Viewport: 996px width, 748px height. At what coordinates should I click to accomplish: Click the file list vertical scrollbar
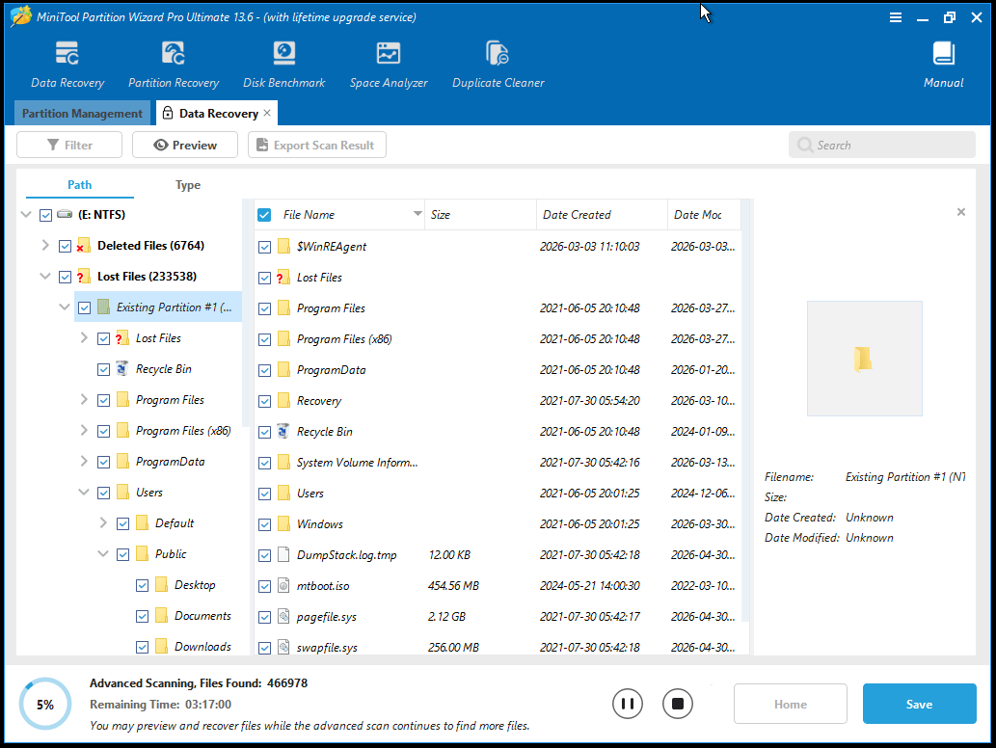[745, 413]
